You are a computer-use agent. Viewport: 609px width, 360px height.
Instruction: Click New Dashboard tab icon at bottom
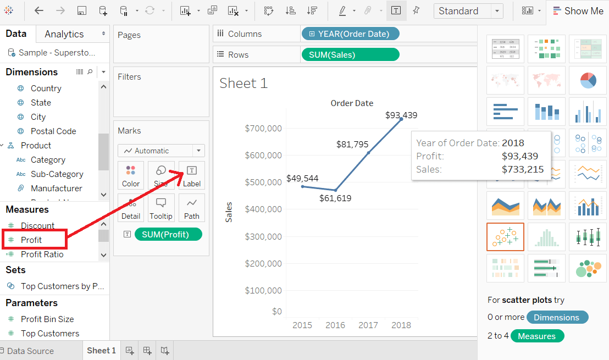(147, 351)
